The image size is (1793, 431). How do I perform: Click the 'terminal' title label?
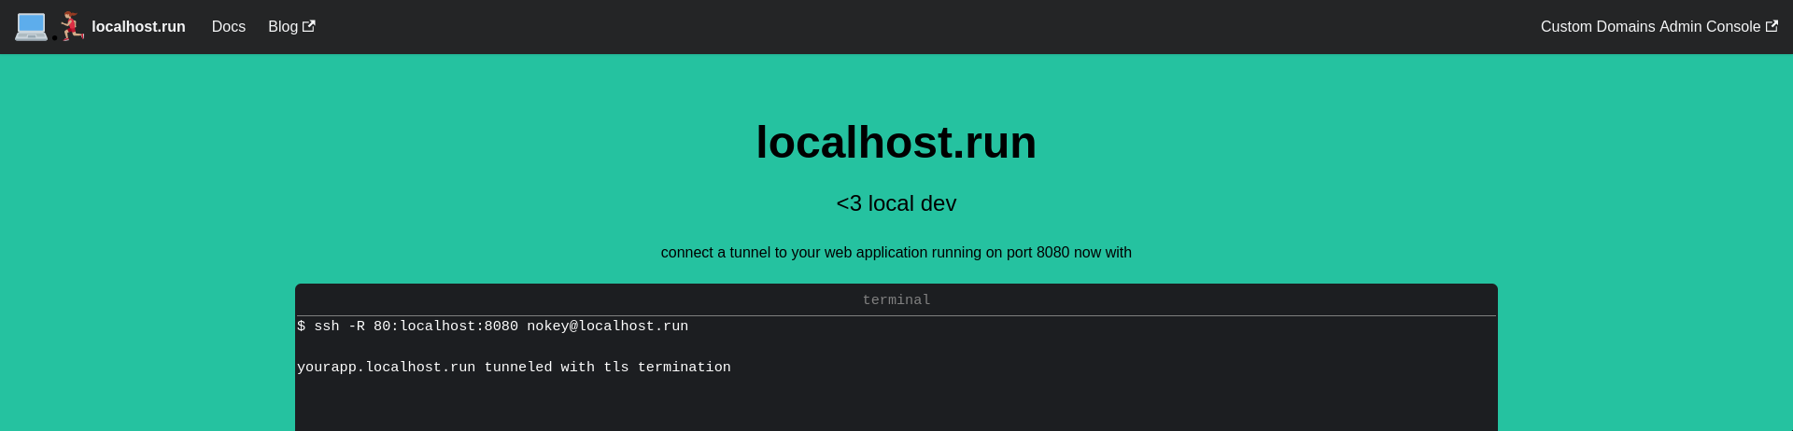pos(896,300)
